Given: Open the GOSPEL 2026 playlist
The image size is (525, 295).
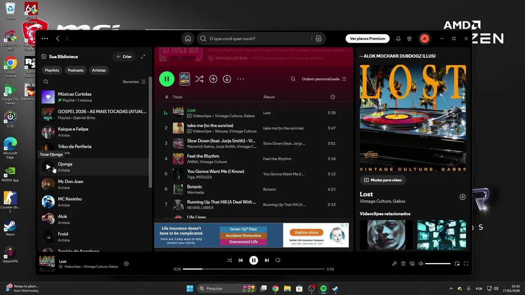Looking at the screenshot, I should point(94,114).
